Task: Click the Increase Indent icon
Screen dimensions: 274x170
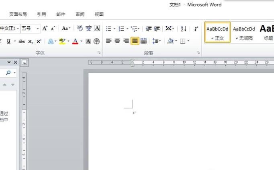Action: (157, 29)
